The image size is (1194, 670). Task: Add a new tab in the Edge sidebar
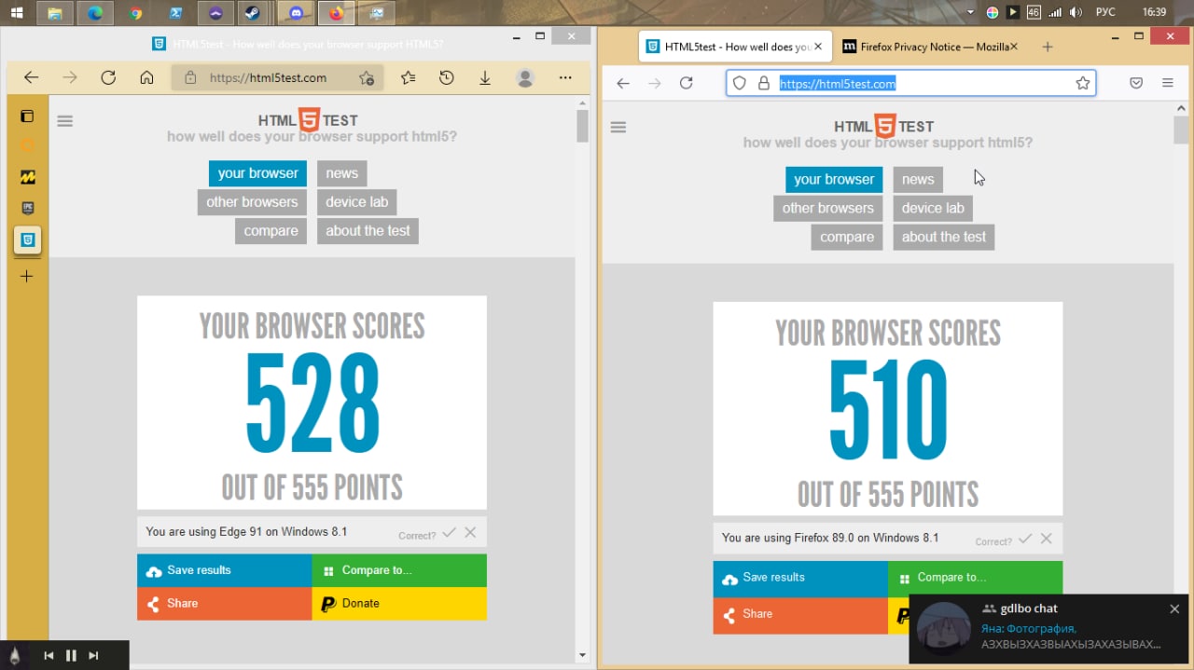click(27, 276)
